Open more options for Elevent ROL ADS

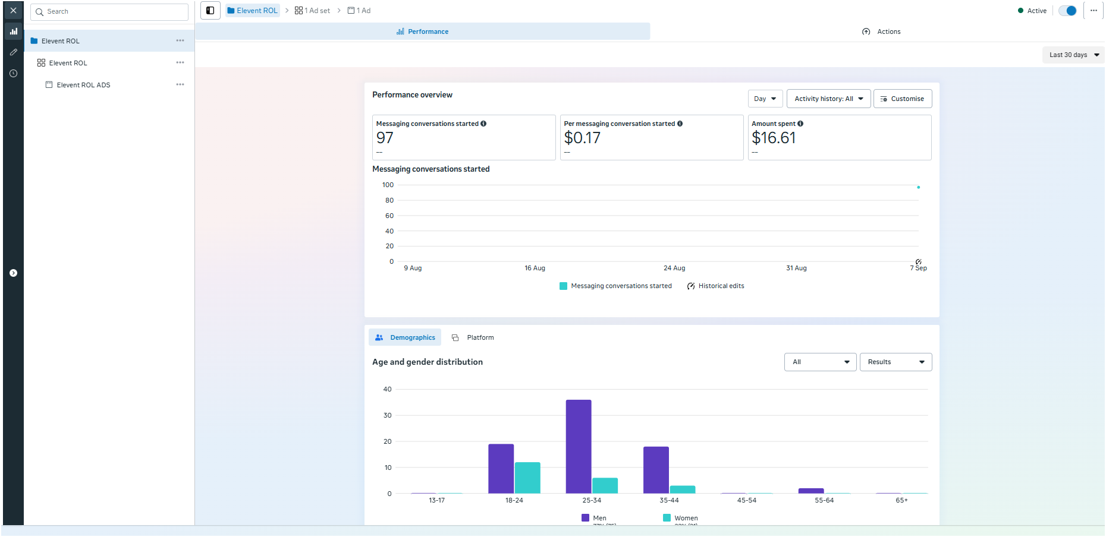pyautogui.click(x=180, y=85)
